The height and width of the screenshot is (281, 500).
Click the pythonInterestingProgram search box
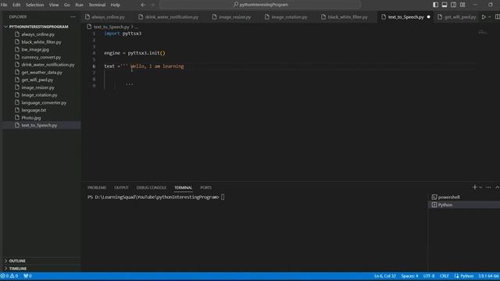260,5
